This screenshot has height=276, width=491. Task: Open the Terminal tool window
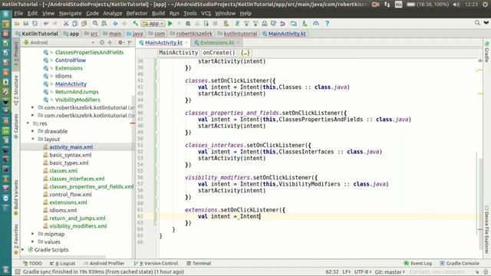point(199,264)
